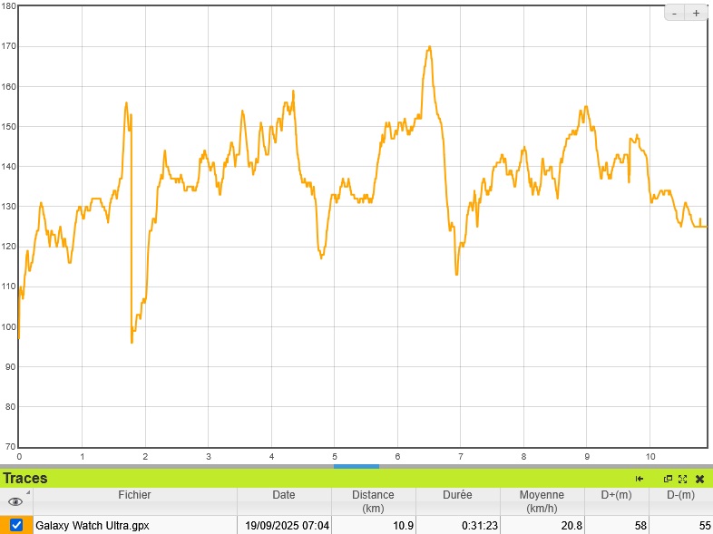Zoom in the chart with plus button
The image size is (713, 534).
click(x=696, y=13)
